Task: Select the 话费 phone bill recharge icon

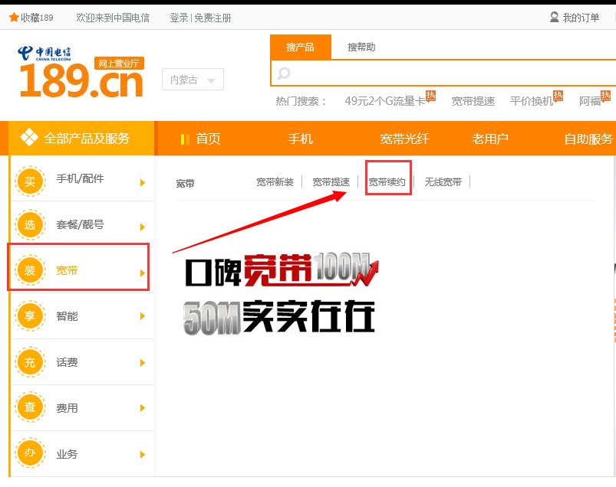Action: (30, 361)
